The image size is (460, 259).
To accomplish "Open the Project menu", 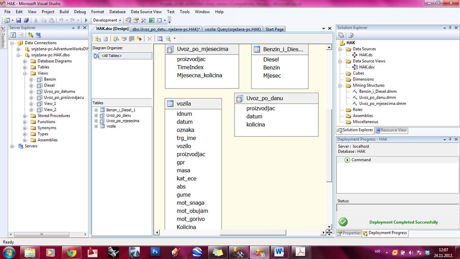I will [x=48, y=12].
